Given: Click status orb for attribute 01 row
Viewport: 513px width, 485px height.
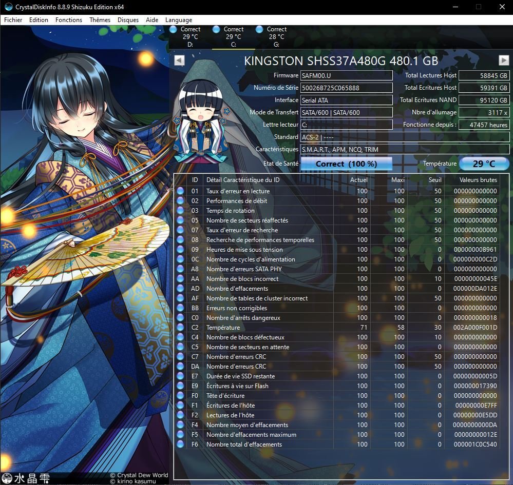Looking at the screenshot, I should tap(180, 191).
